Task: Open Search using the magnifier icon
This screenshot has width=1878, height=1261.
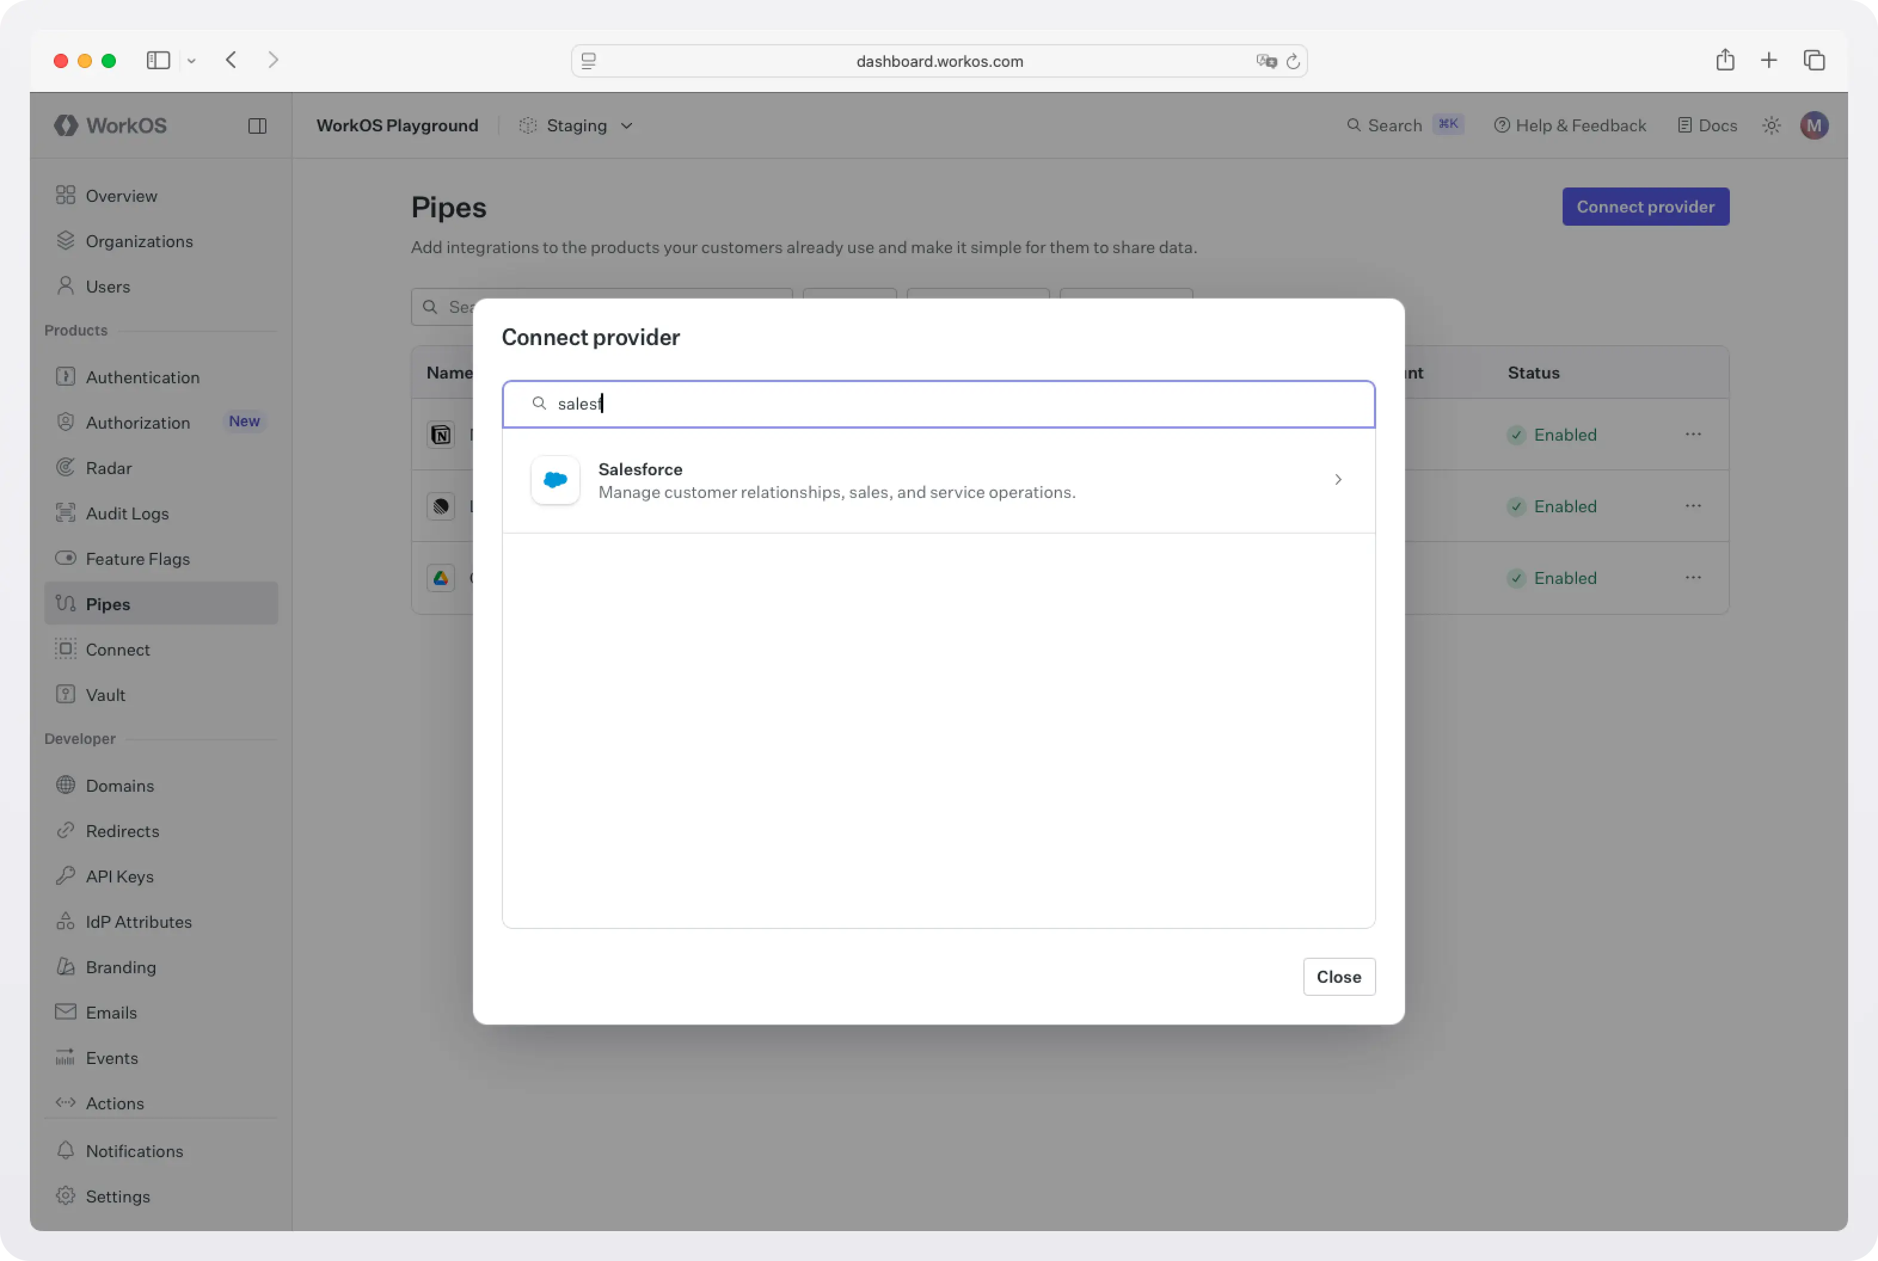Action: (x=1355, y=125)
